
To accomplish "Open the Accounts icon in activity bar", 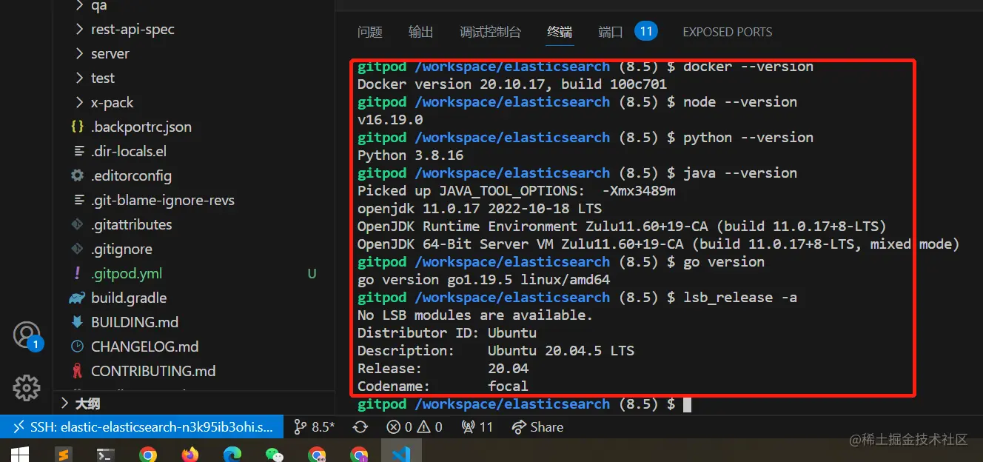I will point(27,335).
